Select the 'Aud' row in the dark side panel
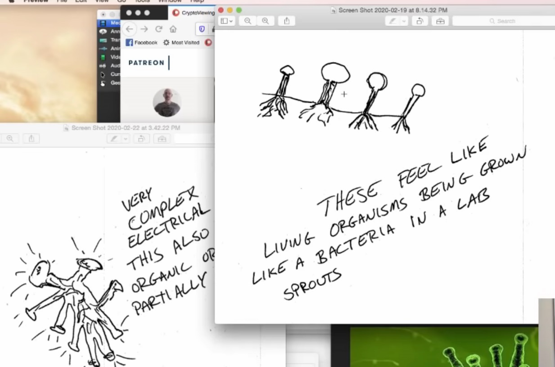The height and width of the screenshot is (367, 555). click(109, 66)
